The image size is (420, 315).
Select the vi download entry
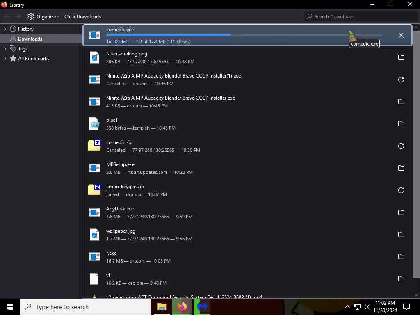[x=247, y=279]
